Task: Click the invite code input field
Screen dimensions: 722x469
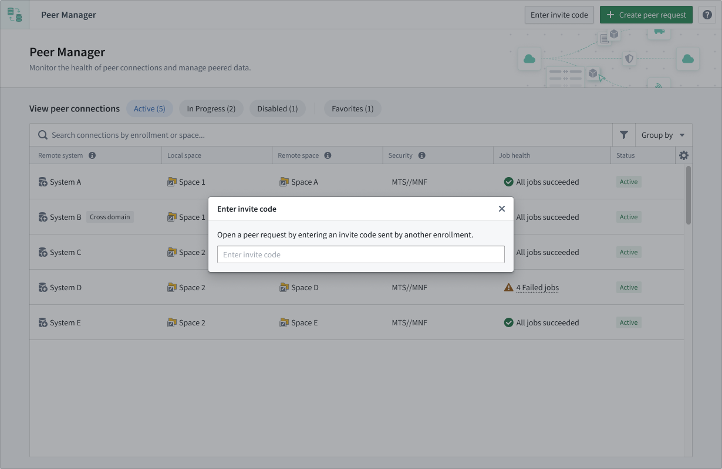Action: (360, 254)
